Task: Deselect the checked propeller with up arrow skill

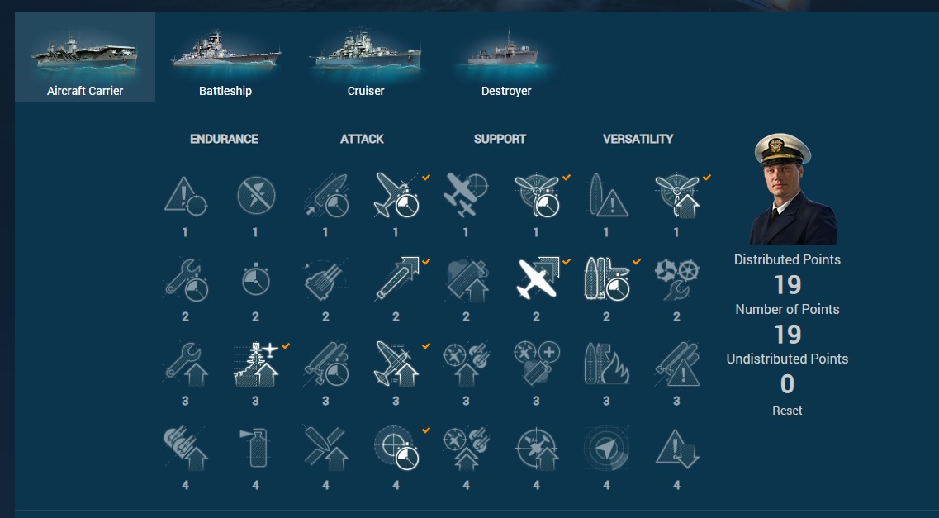Action: 676,196
